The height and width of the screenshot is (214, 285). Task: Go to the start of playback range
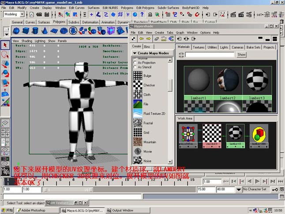coord(226,181)
